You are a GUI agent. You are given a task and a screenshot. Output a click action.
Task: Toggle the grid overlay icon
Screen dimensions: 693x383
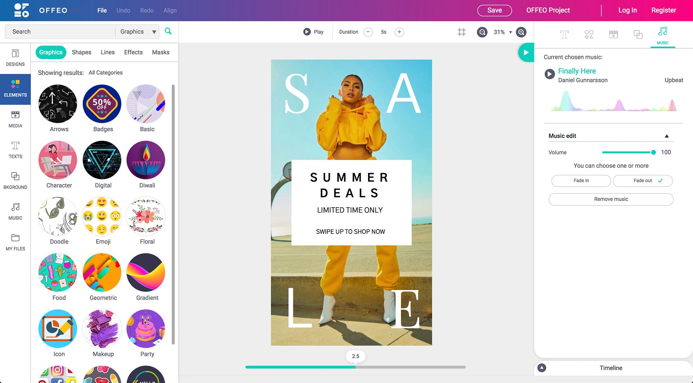click(x=461, y=32)
